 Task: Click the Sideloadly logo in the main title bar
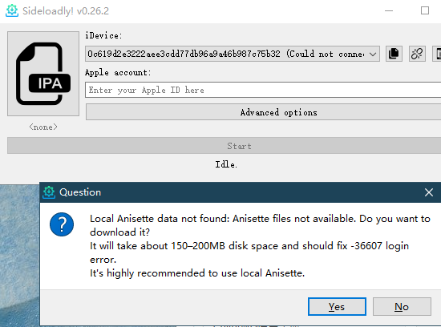[12, 10]
